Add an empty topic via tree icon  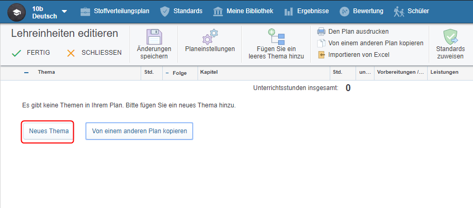click(x=277, y=37)
